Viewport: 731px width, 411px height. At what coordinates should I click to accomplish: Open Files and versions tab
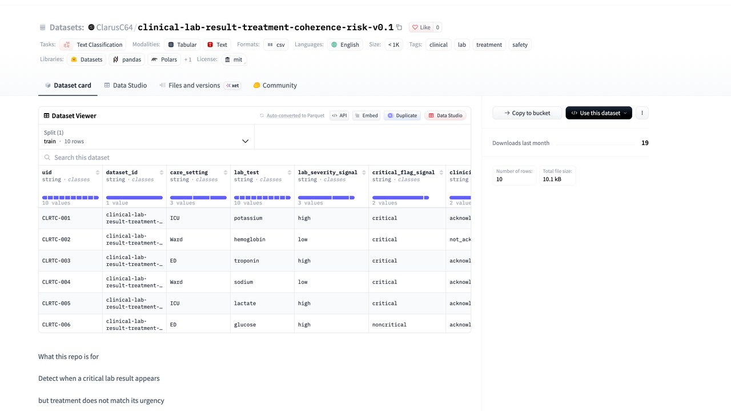pyautogui.click(x=199, y=85)
